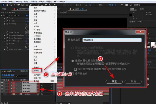Select the Pan Behind anchor point tool

tap(22, 5)
